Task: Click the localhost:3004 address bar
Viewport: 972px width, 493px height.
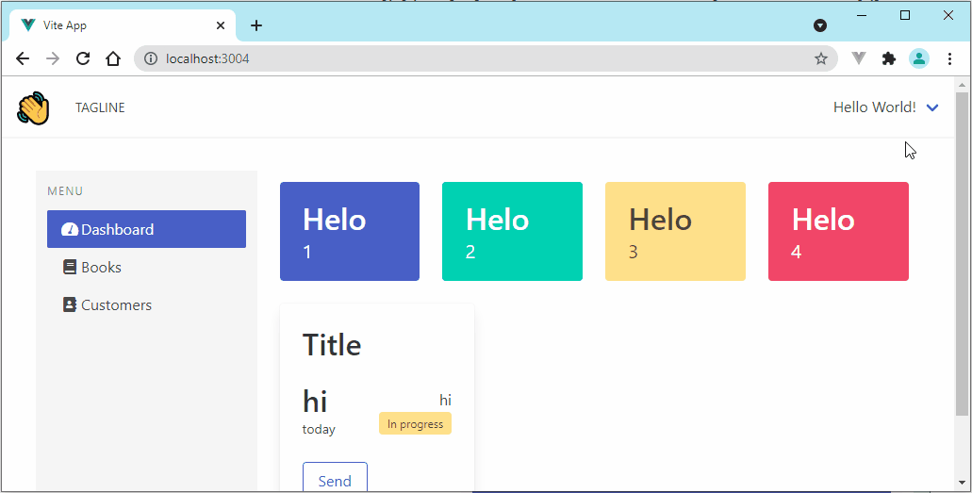Action: coord(471,58)
